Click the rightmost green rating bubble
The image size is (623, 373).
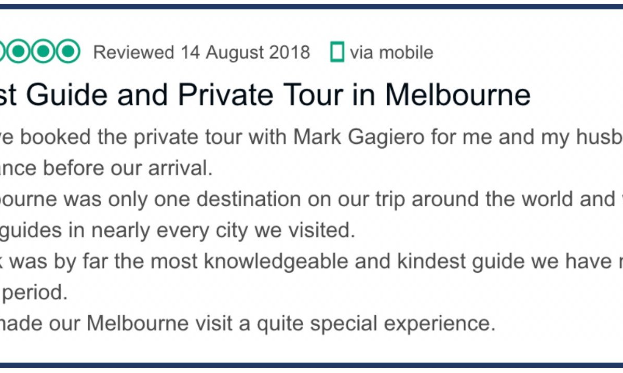tap(69, 51)
